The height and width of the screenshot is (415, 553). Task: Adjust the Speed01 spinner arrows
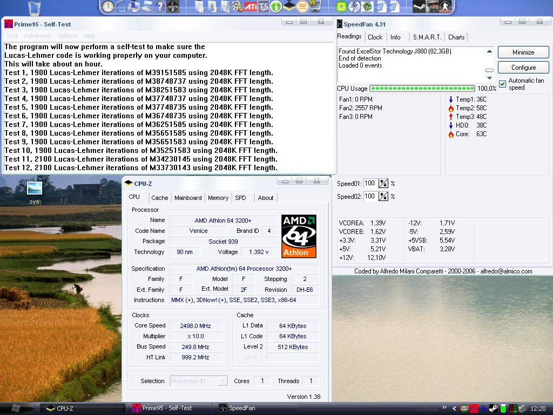tap(383, 184)
